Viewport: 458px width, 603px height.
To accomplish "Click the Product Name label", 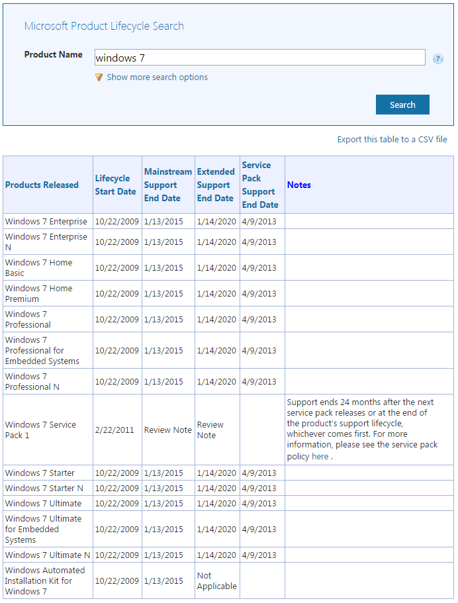I will [54, 55].
